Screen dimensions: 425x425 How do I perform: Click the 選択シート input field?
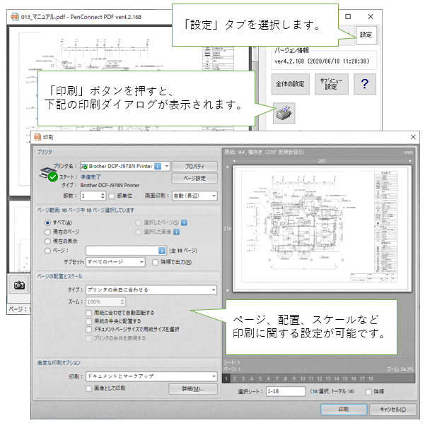pyautogui.click(x=286, y=391)
